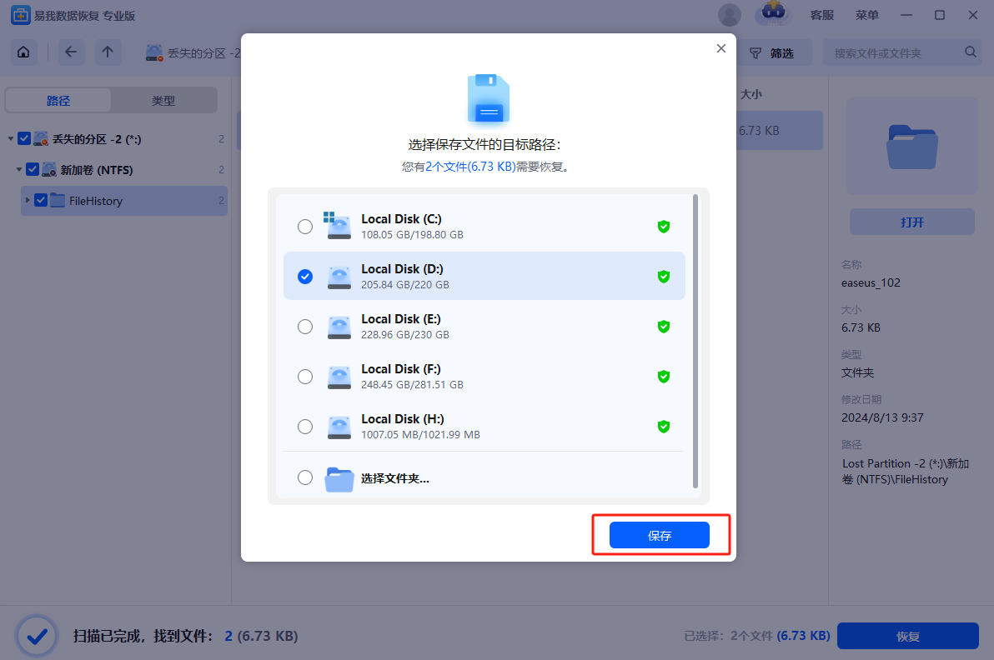Click the Local Disk (H:) drive icon
This screenshot has height=660, width=994.
click(x=339, y=427)
